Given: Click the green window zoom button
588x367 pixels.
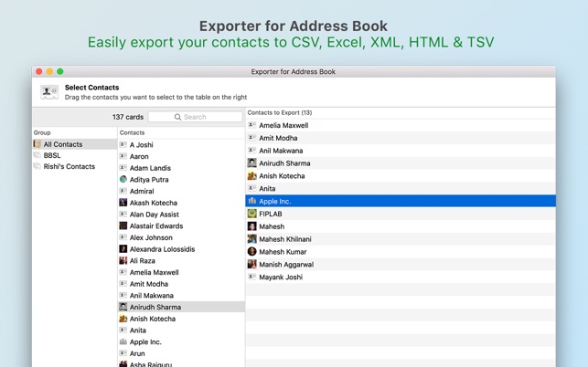Looking at the screenshot, I should [60, 71].
